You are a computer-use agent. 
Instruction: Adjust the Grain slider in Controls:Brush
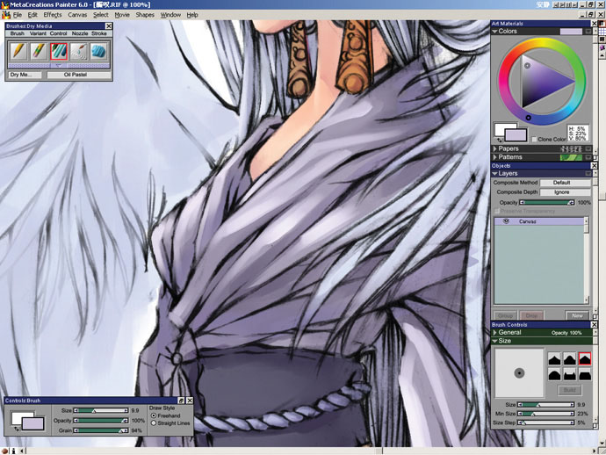pyautogui.click(x=101, y=430)
